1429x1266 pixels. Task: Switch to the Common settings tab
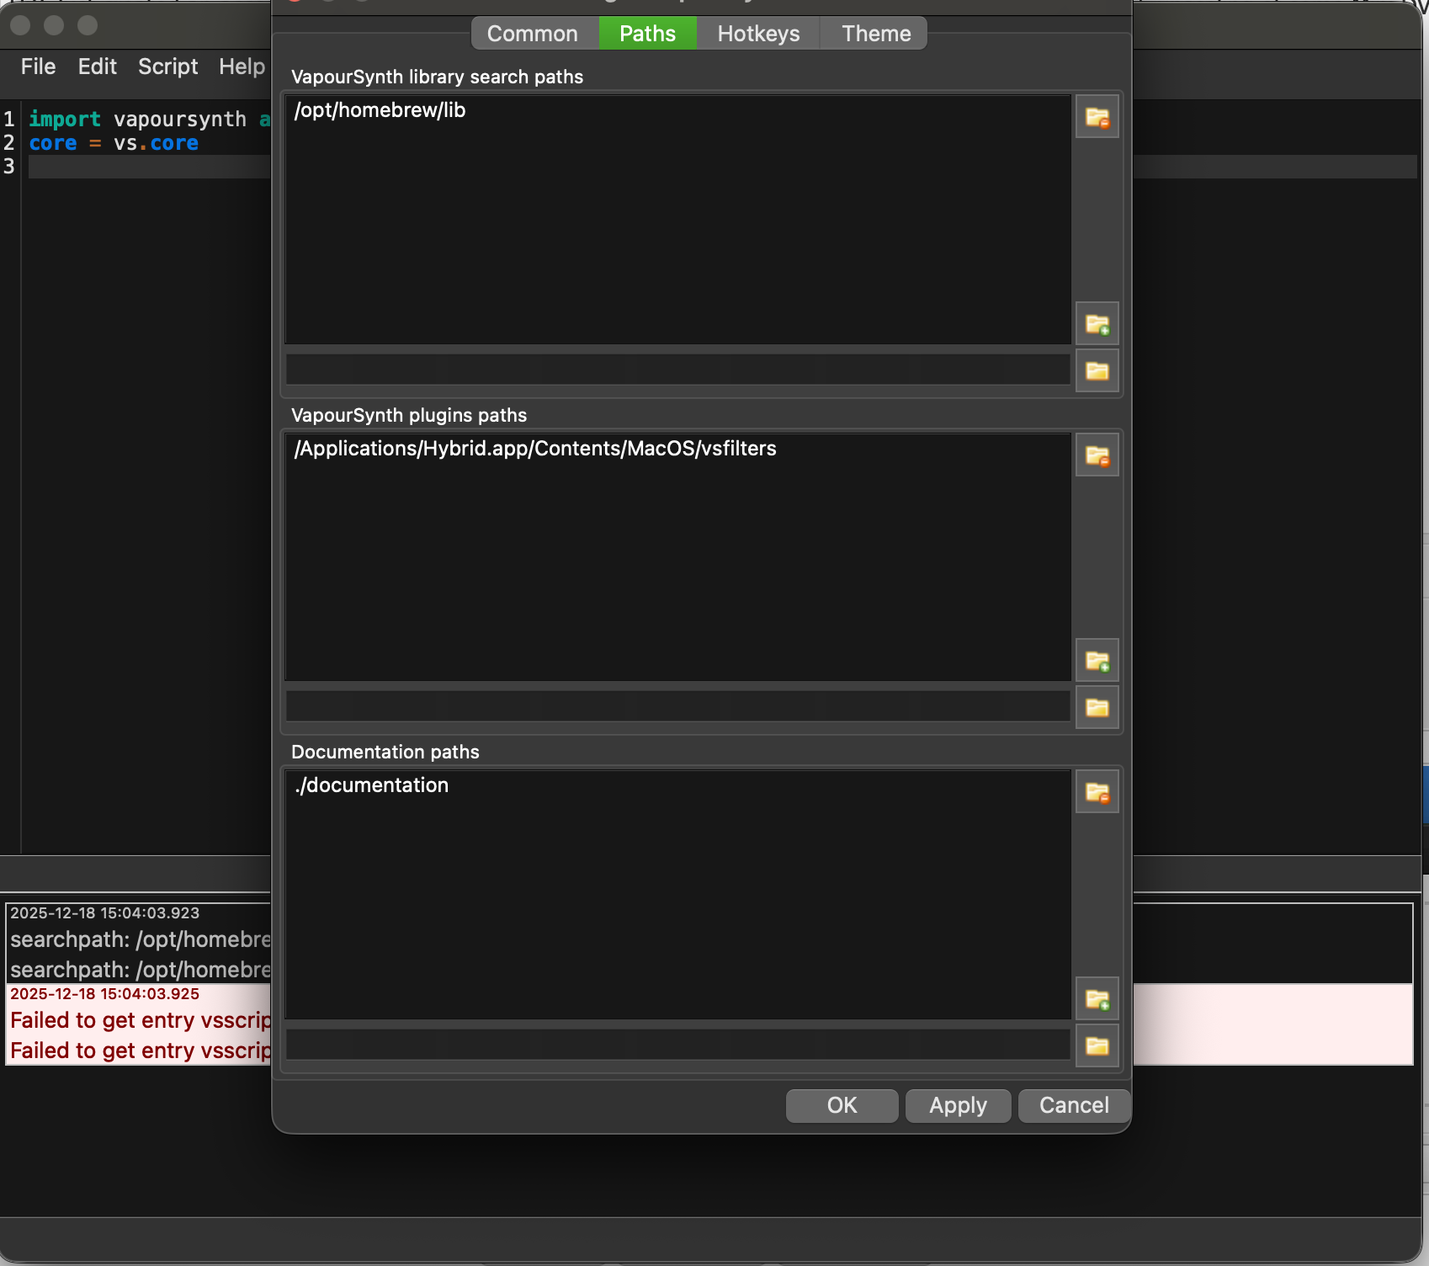click(532, 34)
